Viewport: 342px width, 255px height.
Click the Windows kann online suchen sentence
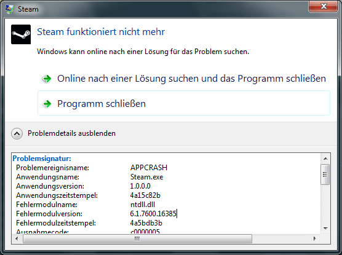tap(143, 52)
